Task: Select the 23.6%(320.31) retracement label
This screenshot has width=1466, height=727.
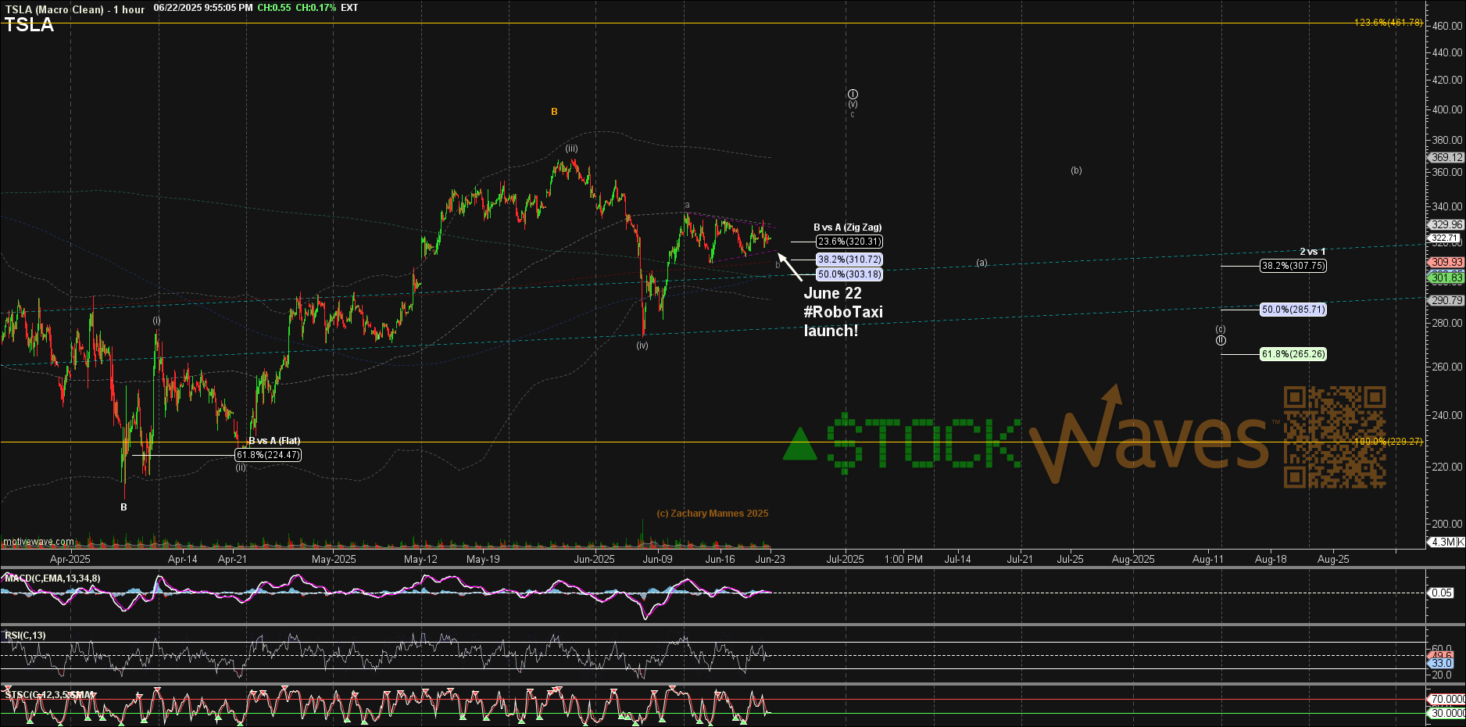Action: click(x=849, y=242)
